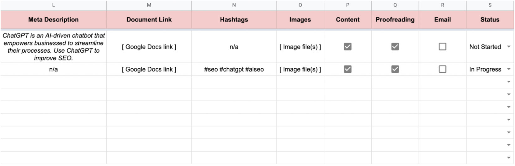
Task: Open first row '[ Google Docs link ]' cell
Action: pos(149,47)
